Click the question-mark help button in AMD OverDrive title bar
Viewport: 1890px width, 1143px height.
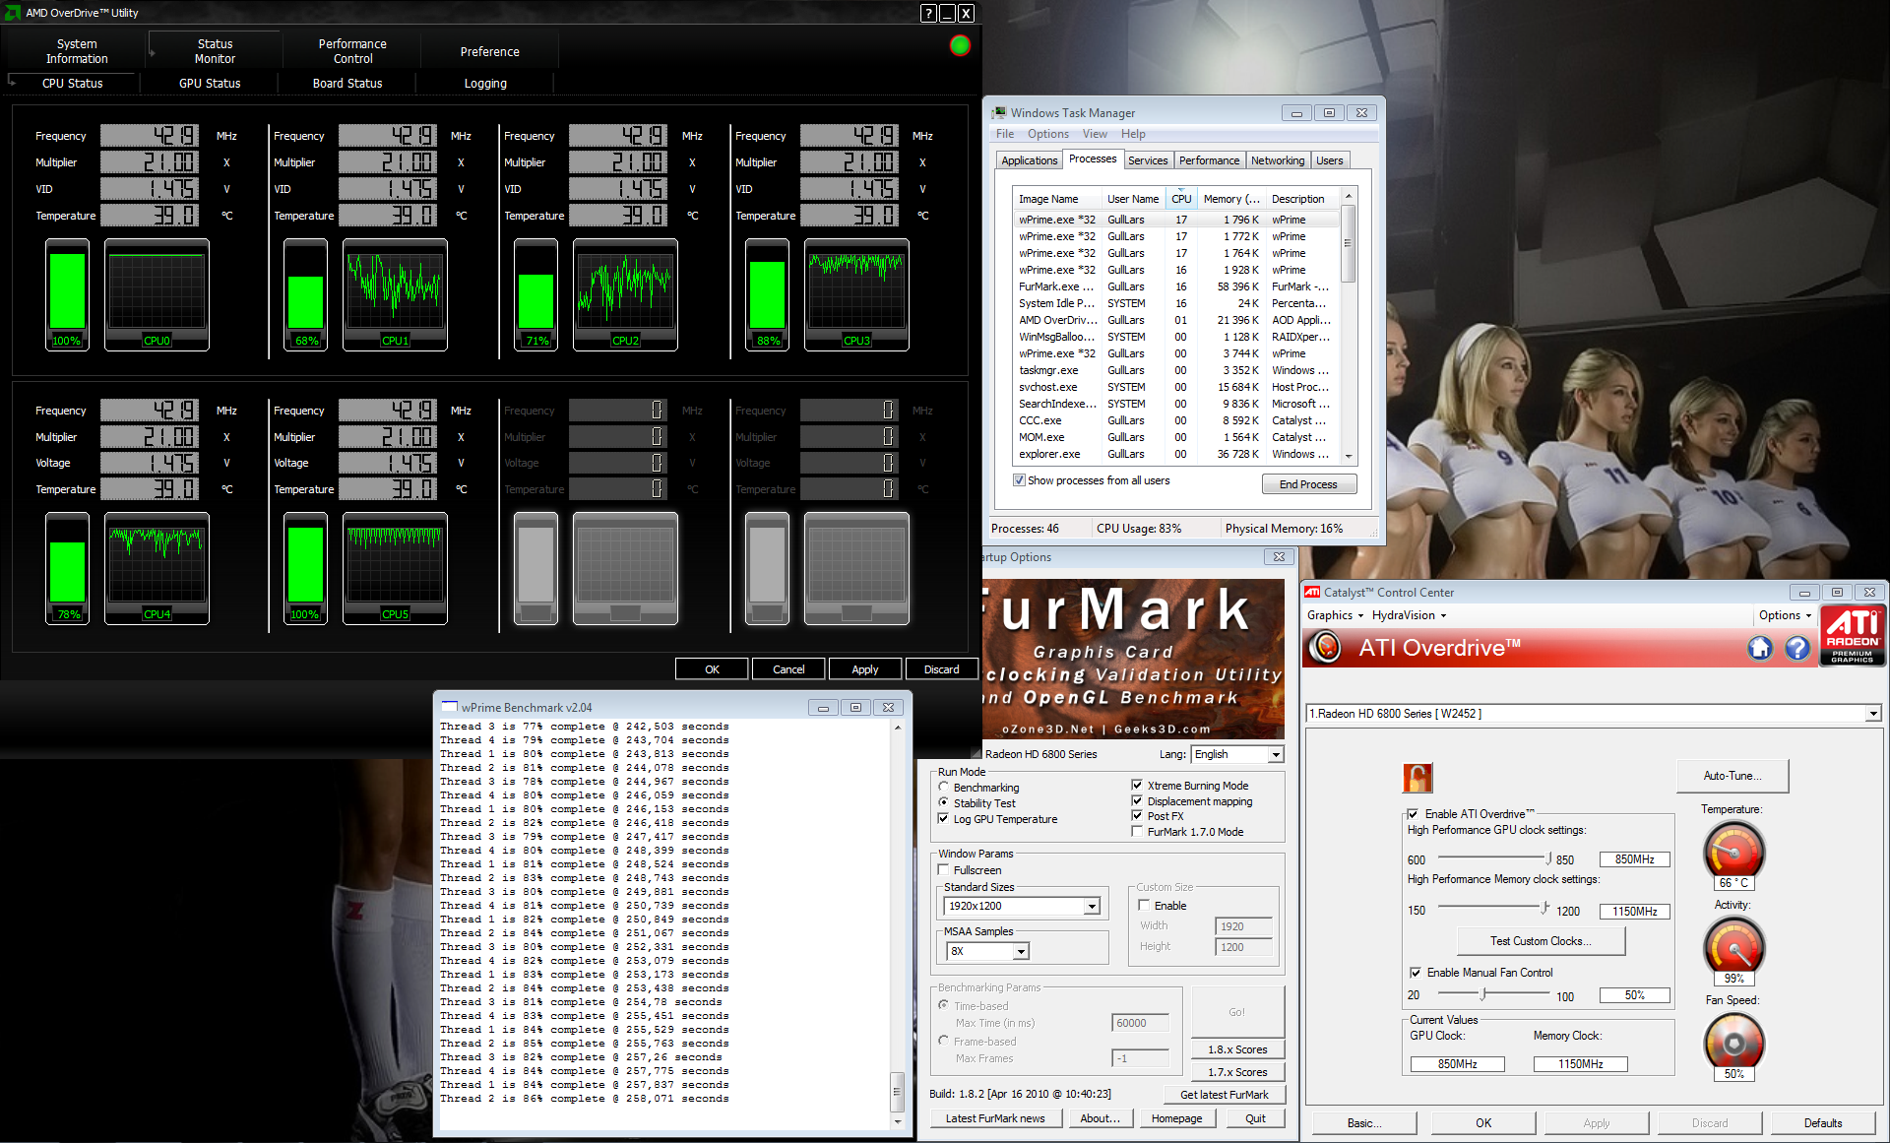928,13
